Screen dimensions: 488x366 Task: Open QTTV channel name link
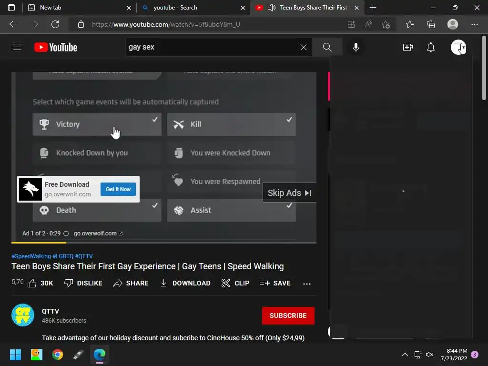(51, 311)
